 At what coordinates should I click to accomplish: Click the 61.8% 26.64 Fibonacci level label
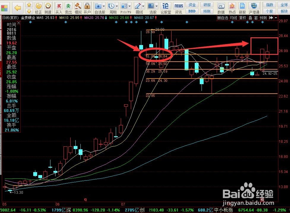click(156, 56)
